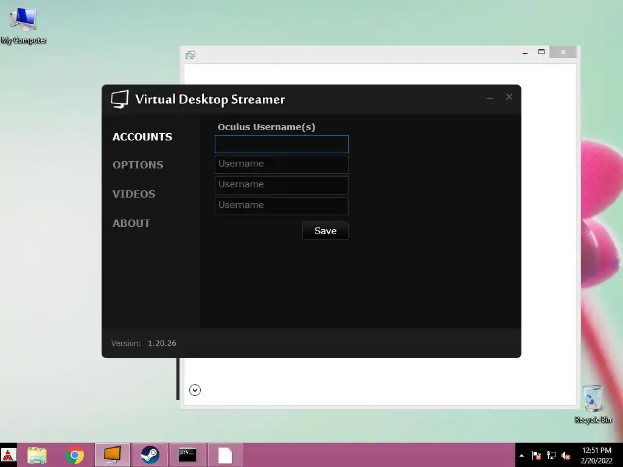Open Recycle Bin desktop icon
The height and width of the screenshot is (467, 623).
593,404
